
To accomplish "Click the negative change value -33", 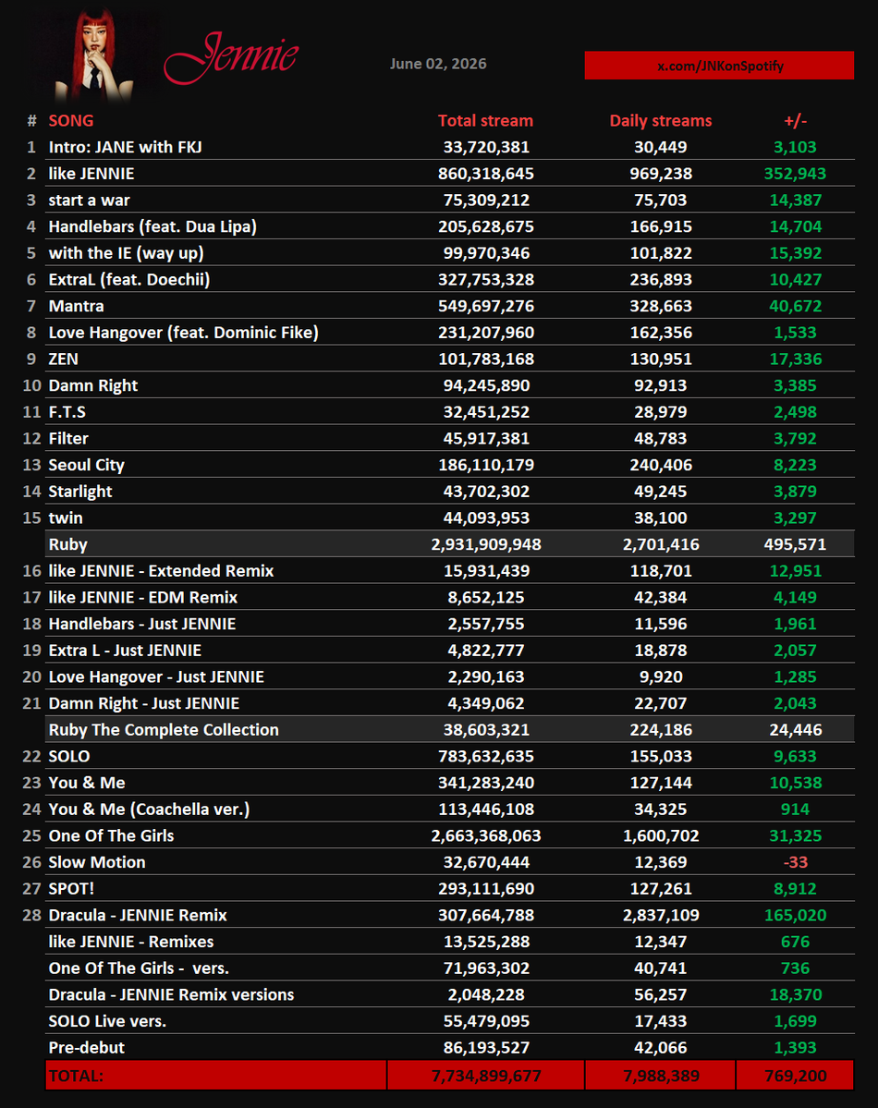I will tap(796, 863).
